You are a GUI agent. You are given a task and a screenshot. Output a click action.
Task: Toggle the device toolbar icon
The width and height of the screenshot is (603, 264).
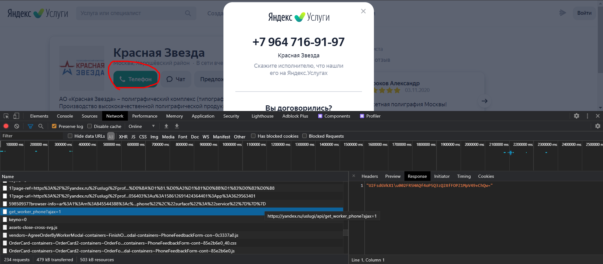(16, 116)
